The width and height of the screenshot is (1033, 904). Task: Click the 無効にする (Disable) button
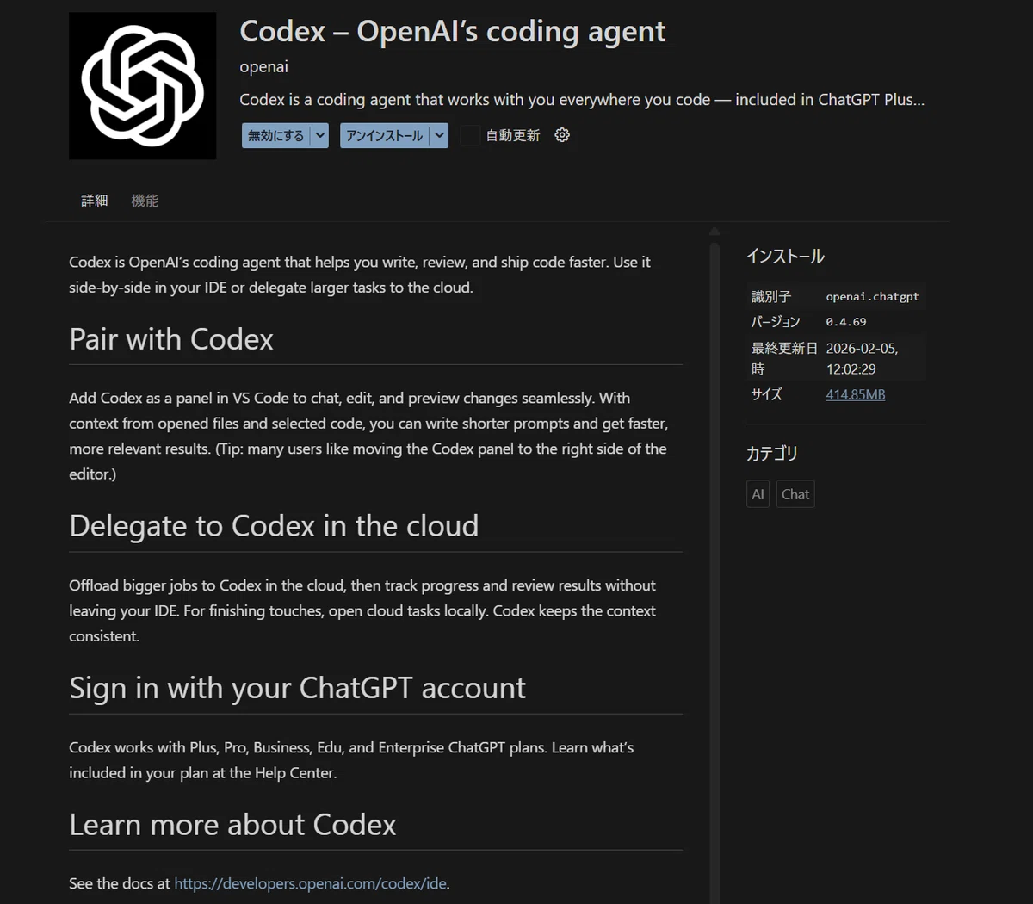pos(275,135)
